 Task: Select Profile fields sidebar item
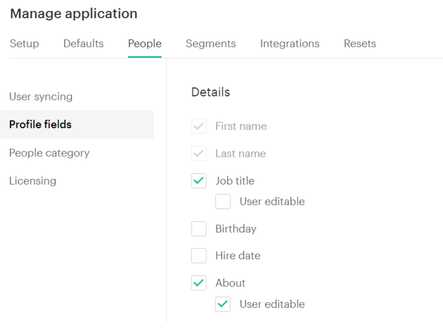(77, 124)
